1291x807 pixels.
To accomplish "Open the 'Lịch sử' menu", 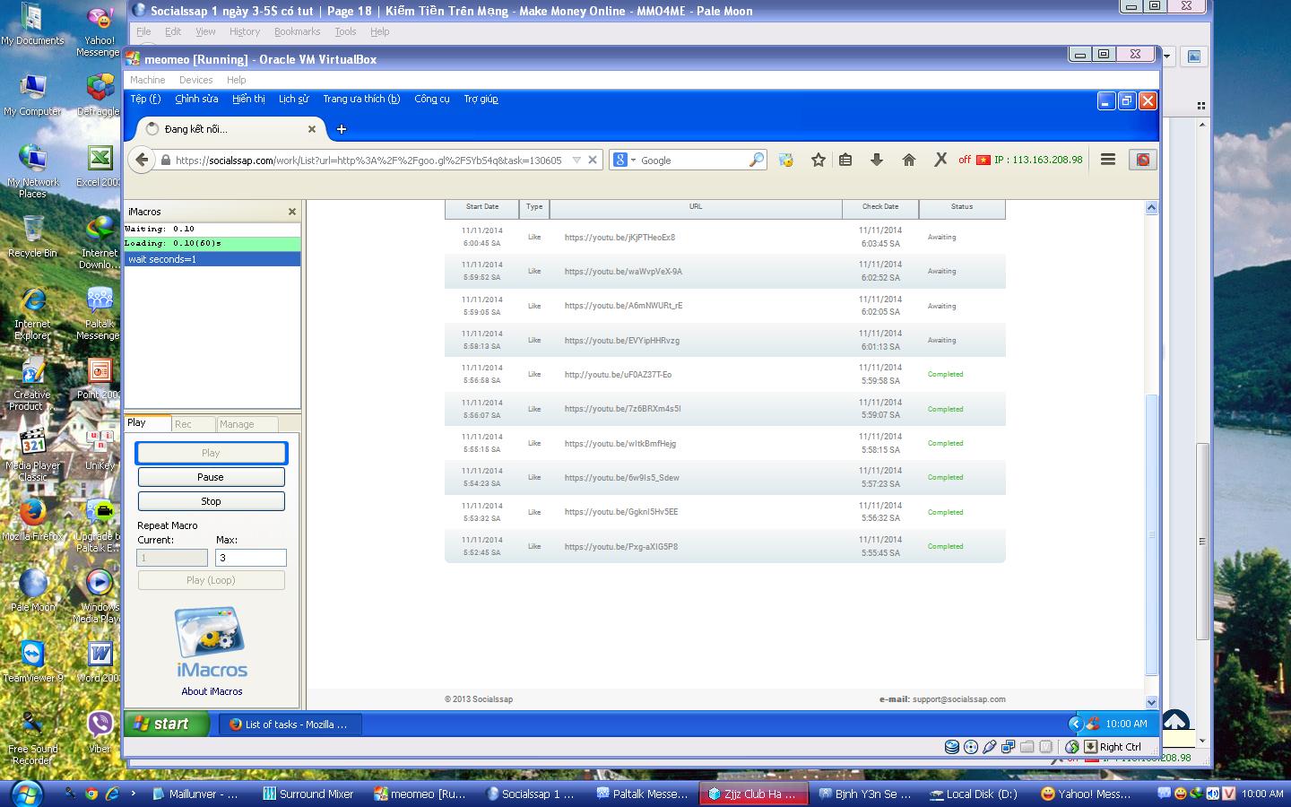I will (293, 99).
